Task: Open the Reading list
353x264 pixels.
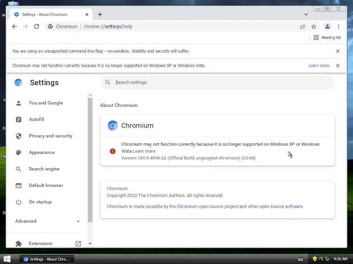Action: 327,37
